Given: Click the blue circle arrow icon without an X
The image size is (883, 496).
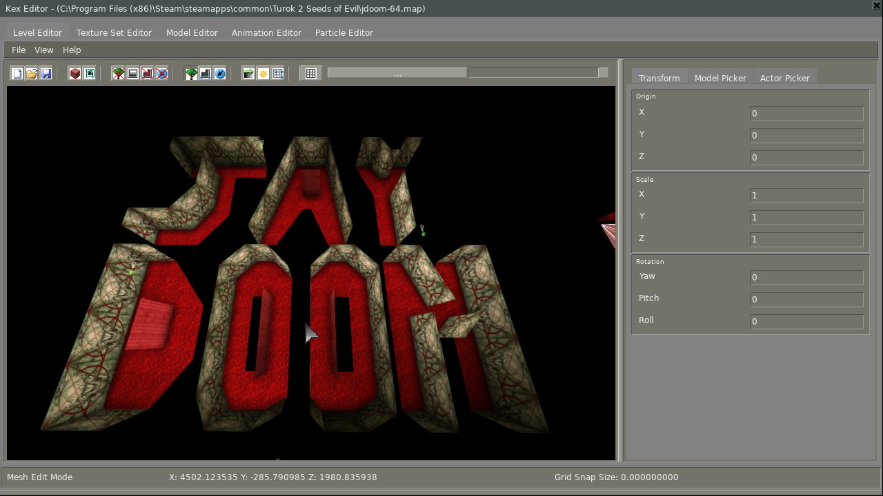Looking at the screenshot, I should 220,74.
